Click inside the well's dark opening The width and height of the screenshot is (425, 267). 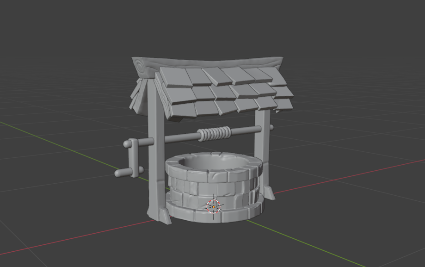coord(213,162)
